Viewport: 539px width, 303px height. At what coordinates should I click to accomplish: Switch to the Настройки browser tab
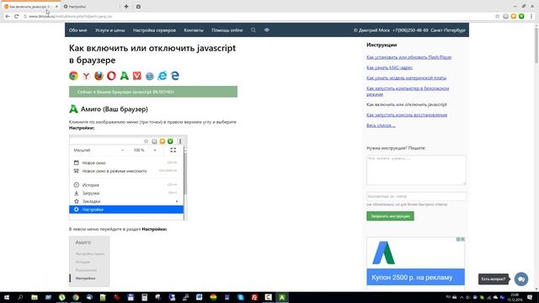(91, 7)
